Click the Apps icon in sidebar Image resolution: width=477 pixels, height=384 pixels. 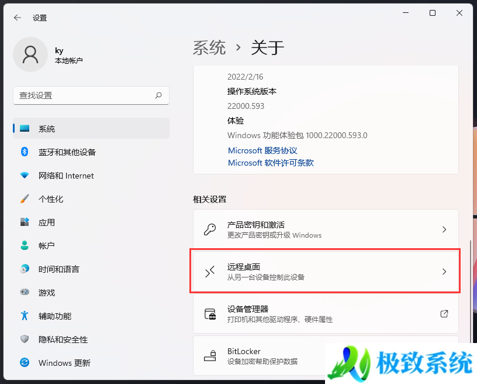pyautogui.click(x=25, y=222)
